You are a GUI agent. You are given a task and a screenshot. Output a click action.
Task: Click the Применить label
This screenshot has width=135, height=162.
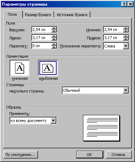click(20, 114)
